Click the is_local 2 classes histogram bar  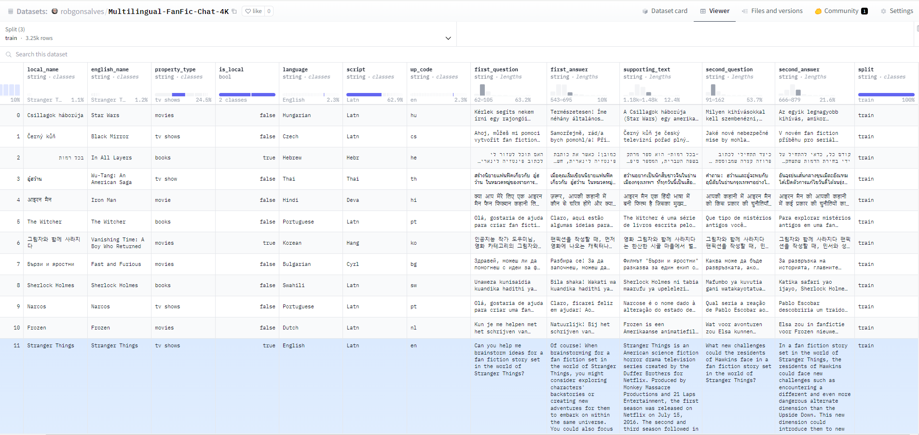pos(247,94)
